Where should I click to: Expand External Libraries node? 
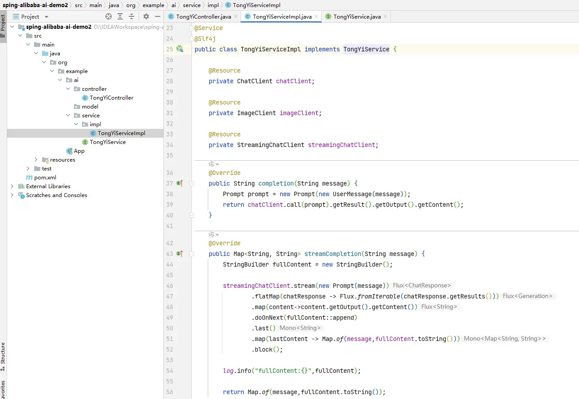point(12,186)
